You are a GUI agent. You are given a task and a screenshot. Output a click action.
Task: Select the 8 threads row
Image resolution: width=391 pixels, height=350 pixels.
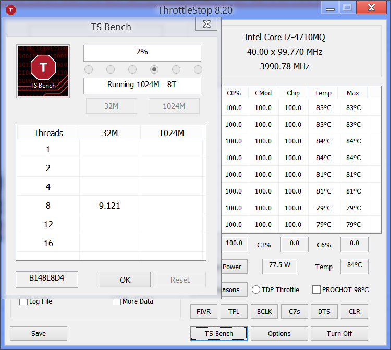click(111, 206)
